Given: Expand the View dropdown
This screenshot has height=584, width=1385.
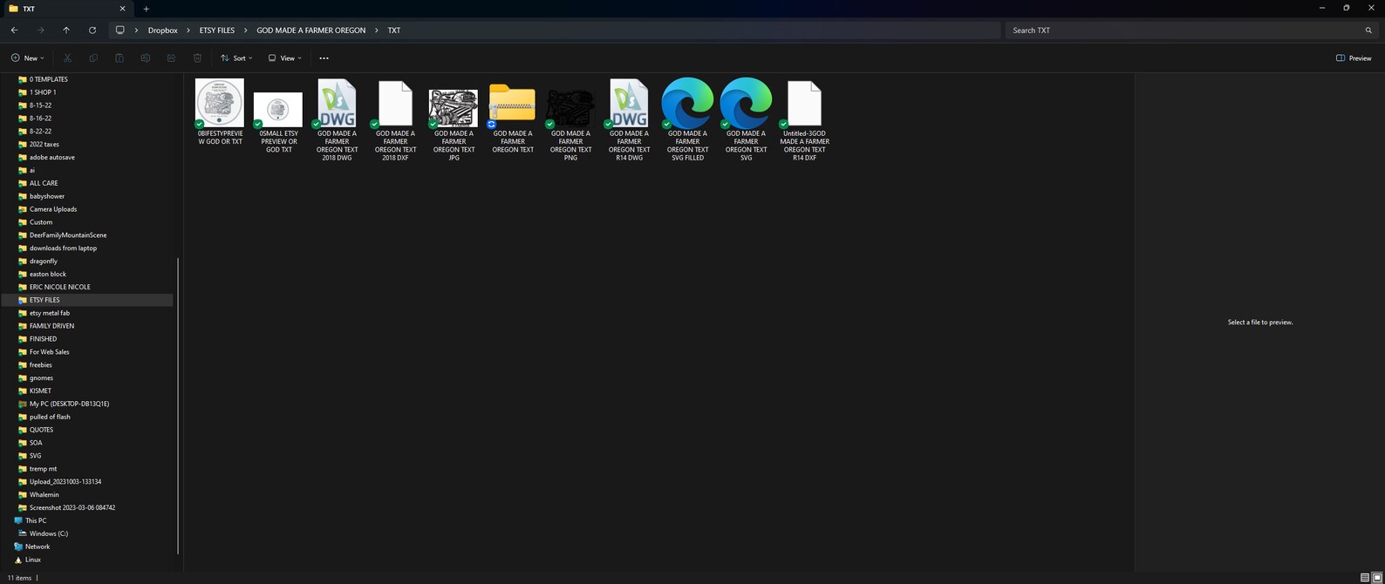Looking at the screenshot, I should click(x=285, y=58).
